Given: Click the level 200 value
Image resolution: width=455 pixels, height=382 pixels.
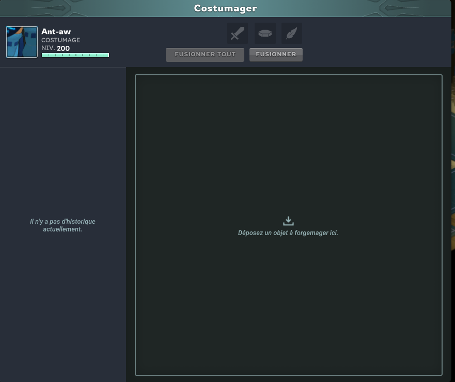Looking at the screenshot, I should click(63, 48).
